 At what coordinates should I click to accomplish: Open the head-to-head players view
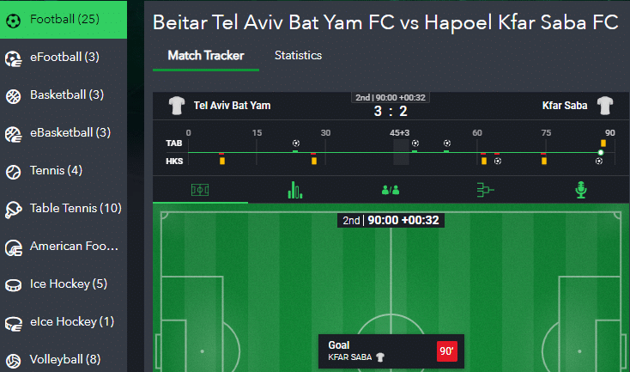[x=391, y=190]
